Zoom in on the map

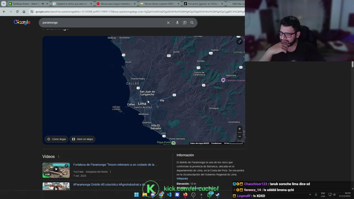click(240, 129)
